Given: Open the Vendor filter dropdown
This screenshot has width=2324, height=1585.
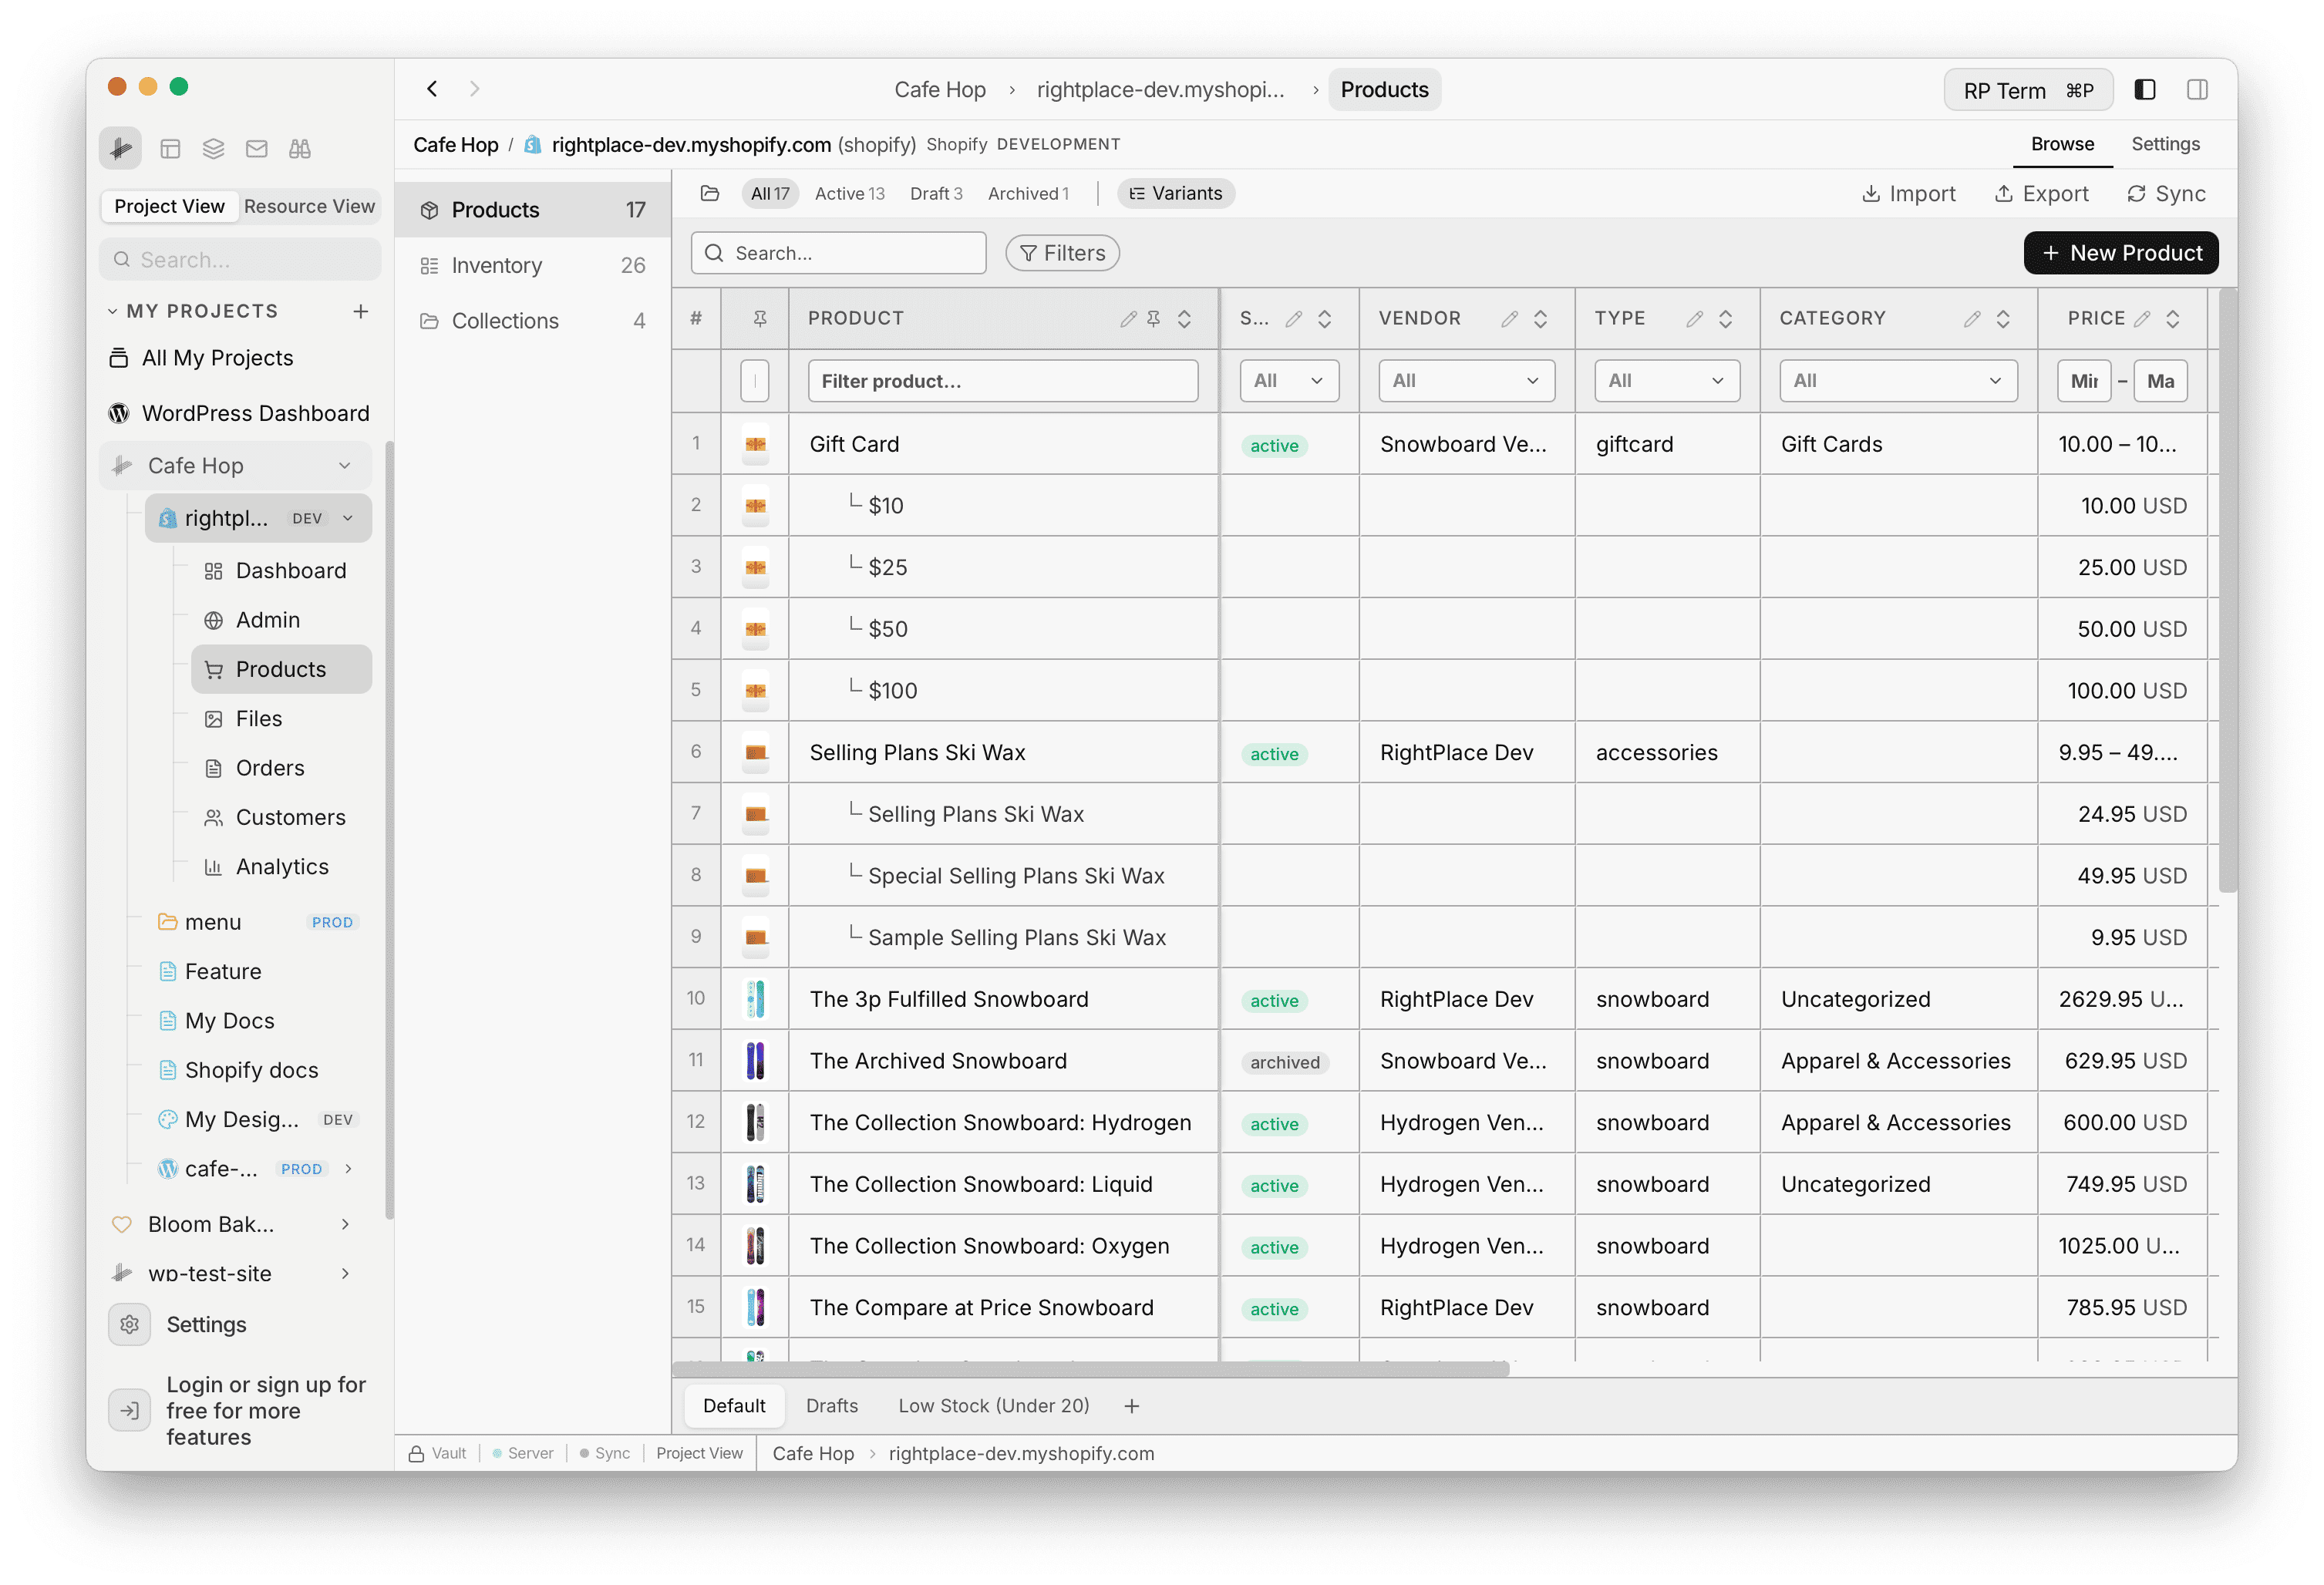Looking at the screenshot, I should (1466, 380).
